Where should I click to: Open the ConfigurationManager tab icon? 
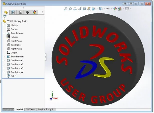tap(20, 12)
